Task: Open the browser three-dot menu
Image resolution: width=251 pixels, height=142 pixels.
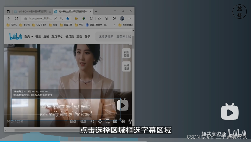Action: (130, 18)
